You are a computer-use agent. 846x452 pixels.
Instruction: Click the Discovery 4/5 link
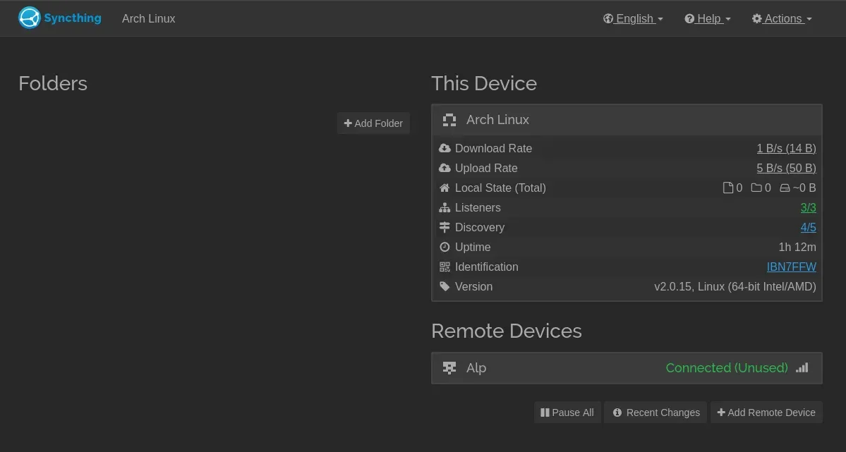(x=808, y=227)
